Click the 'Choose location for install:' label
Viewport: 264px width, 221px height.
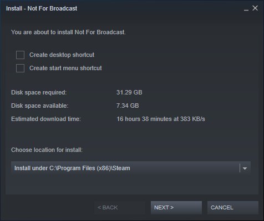[47, 150]
